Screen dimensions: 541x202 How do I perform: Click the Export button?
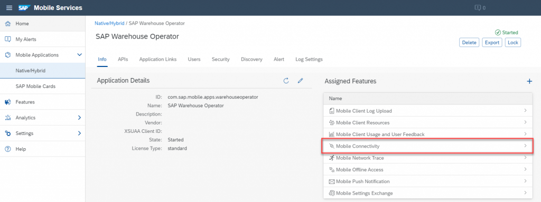pos(492,42)
